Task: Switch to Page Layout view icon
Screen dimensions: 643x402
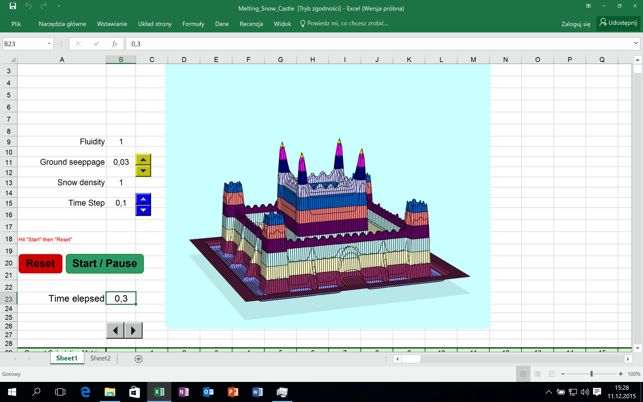Action: 538,374
